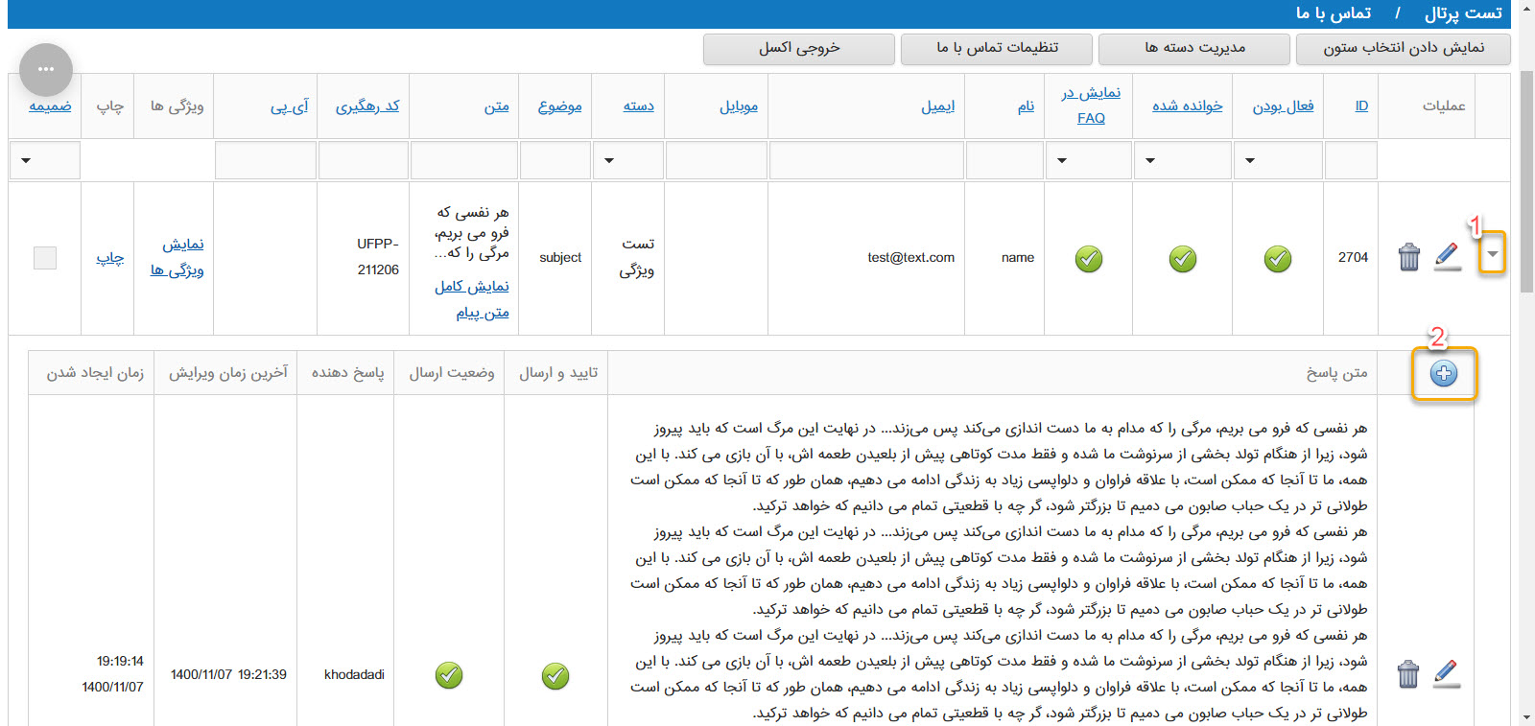Collapse row 2704 details arrow
Viewport: 1535px width, 726px height.
[x=1492, y=254]
